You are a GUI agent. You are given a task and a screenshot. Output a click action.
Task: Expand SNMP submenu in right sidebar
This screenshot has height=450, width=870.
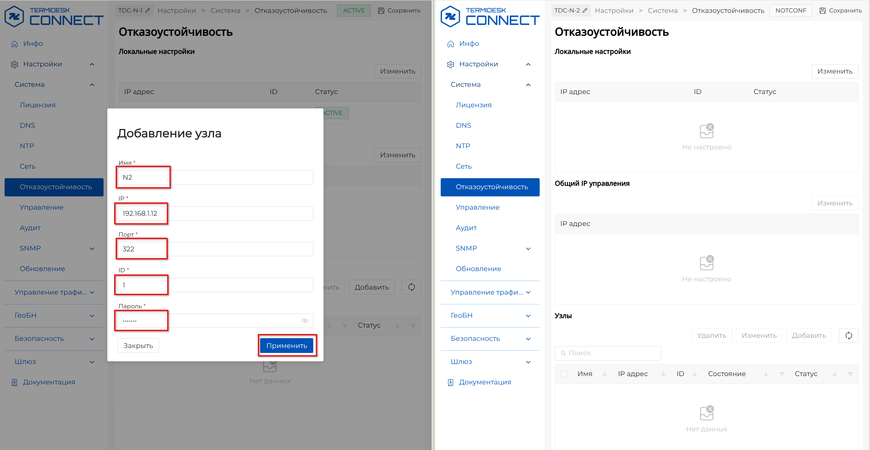click(x=528, y=249)
